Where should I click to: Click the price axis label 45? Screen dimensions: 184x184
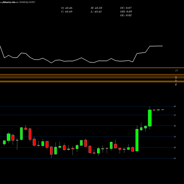[x=175, y=106]
